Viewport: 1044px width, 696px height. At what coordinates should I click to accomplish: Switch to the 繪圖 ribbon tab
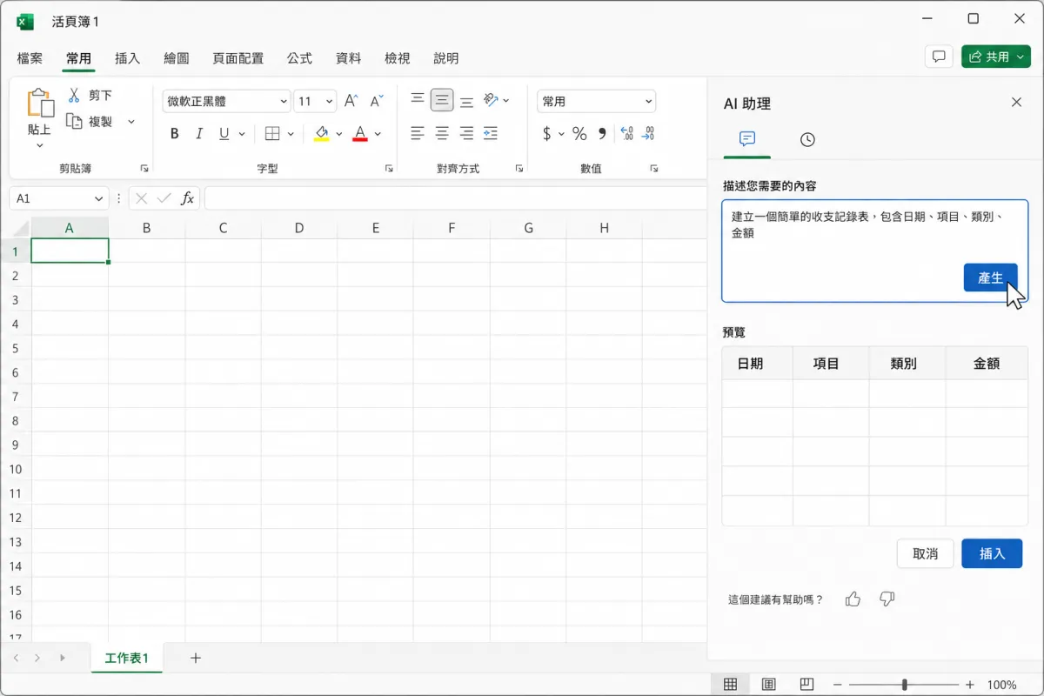tap(177, 58)
